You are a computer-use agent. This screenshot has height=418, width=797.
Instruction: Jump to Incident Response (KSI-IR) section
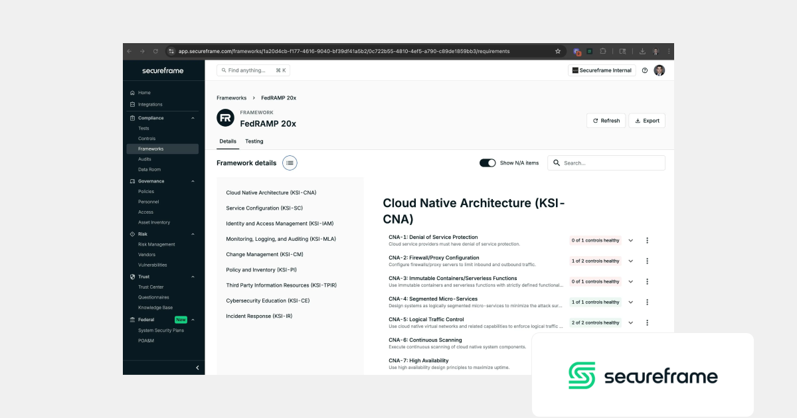[259, 316]
